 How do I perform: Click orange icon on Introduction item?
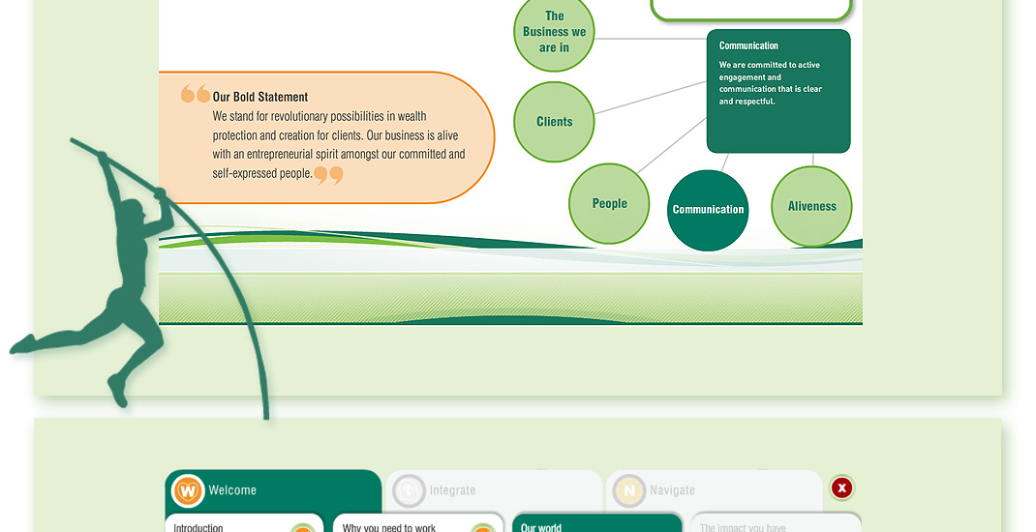303,527
